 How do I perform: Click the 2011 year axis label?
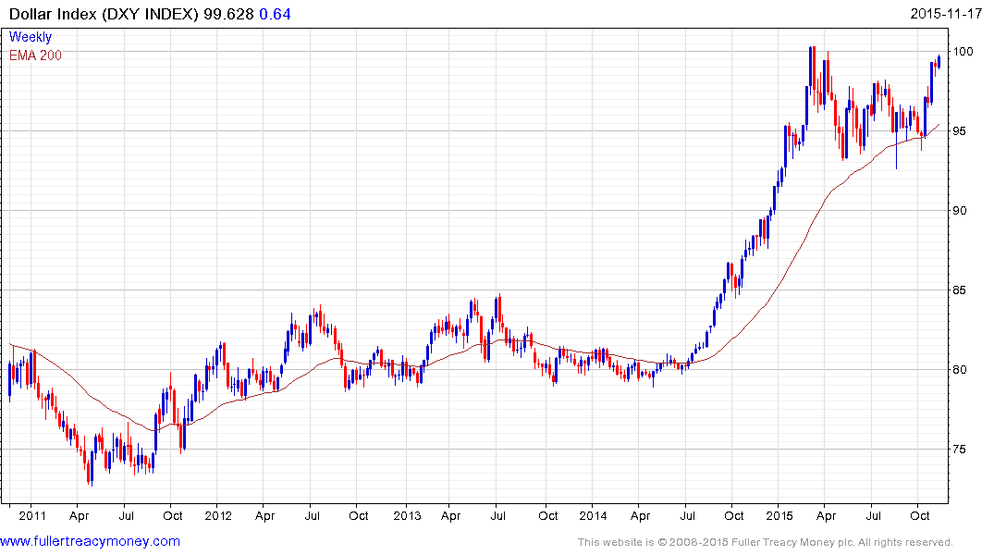coord(32,515)
